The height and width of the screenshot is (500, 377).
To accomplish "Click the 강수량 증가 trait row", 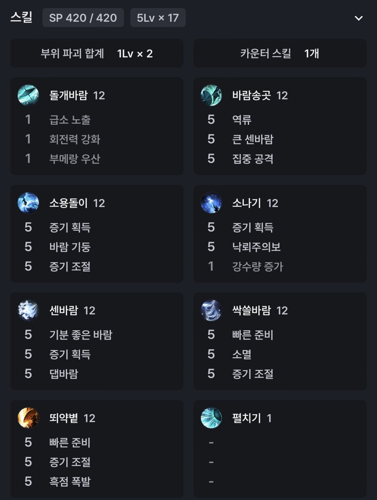I will pos(280,266).
